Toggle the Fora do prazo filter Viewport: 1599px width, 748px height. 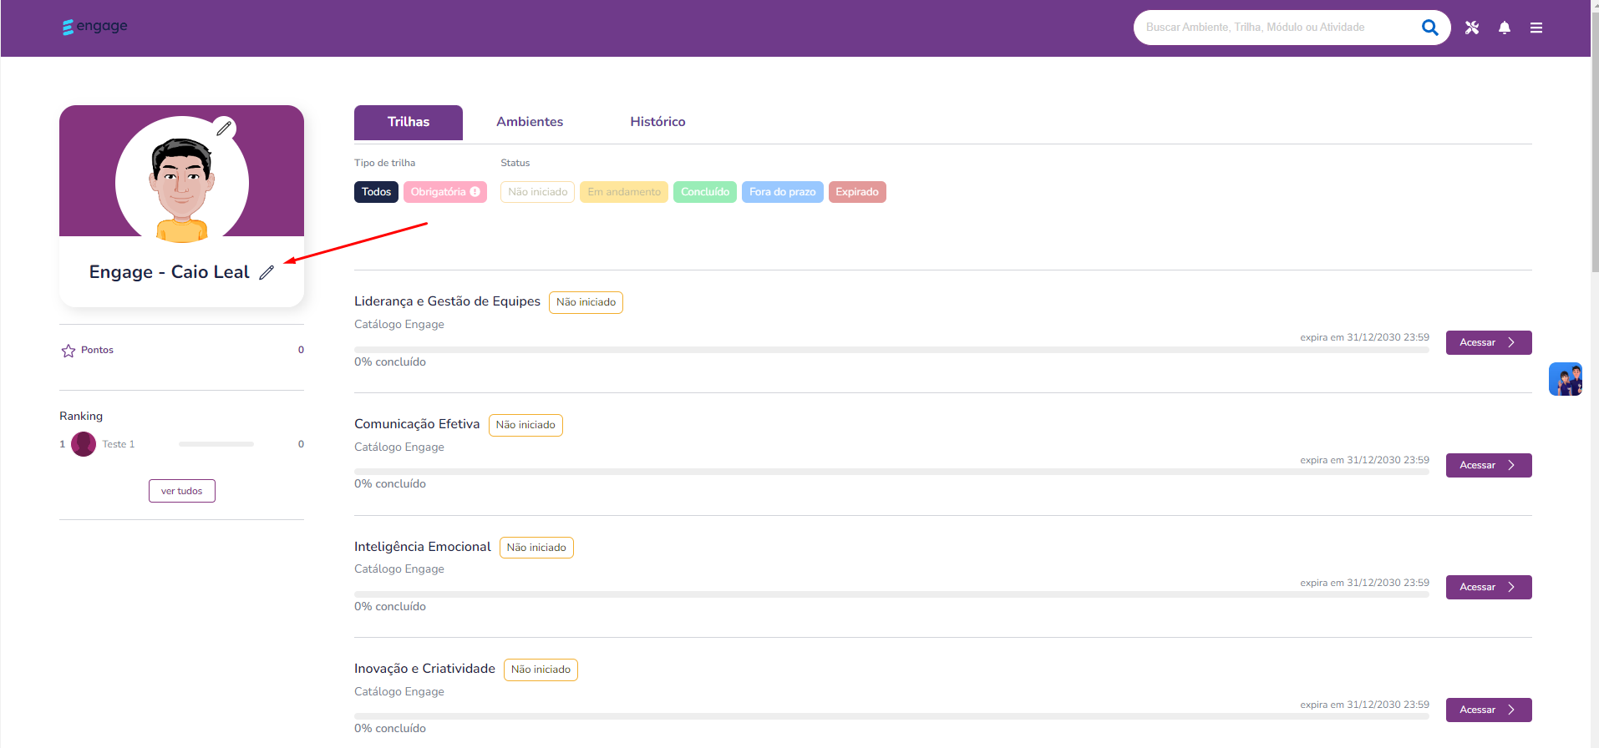(x=783, y=192)
